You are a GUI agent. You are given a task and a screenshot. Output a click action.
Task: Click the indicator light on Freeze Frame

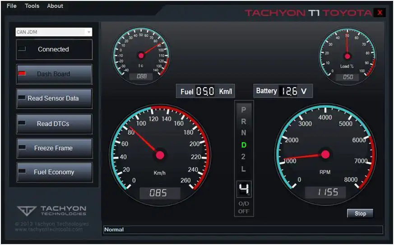point(22,147)
